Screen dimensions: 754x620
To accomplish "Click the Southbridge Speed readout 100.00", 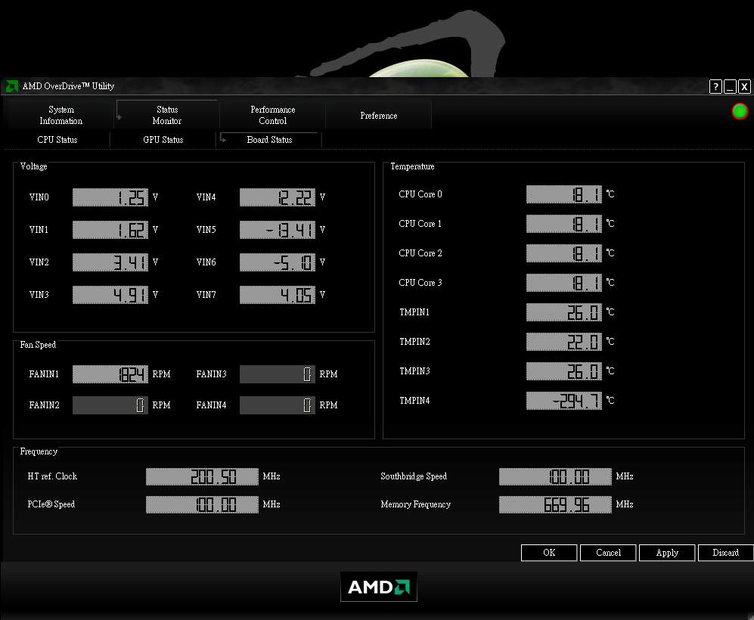I will coord(555,477).
